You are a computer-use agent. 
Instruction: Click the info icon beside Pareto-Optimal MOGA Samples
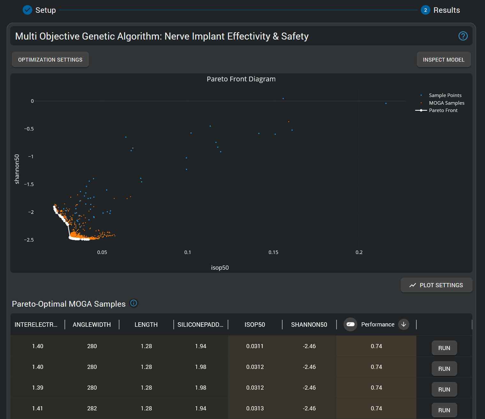pyautogui.click(x=133, y=303)
